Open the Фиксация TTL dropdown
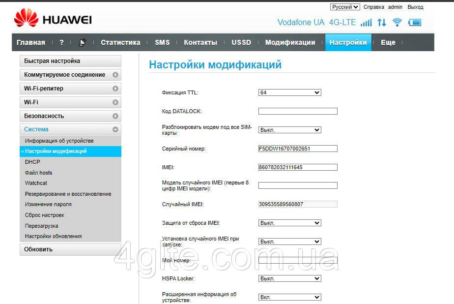454x304 pixels. 289,92
